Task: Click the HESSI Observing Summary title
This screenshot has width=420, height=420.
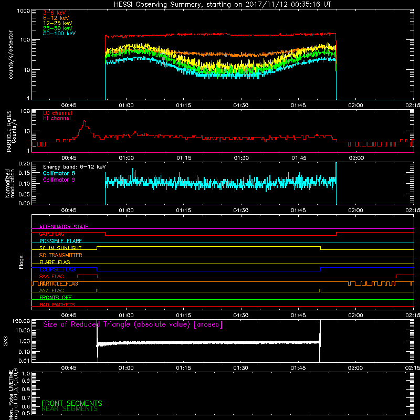Action: click(x=222, y=5)
